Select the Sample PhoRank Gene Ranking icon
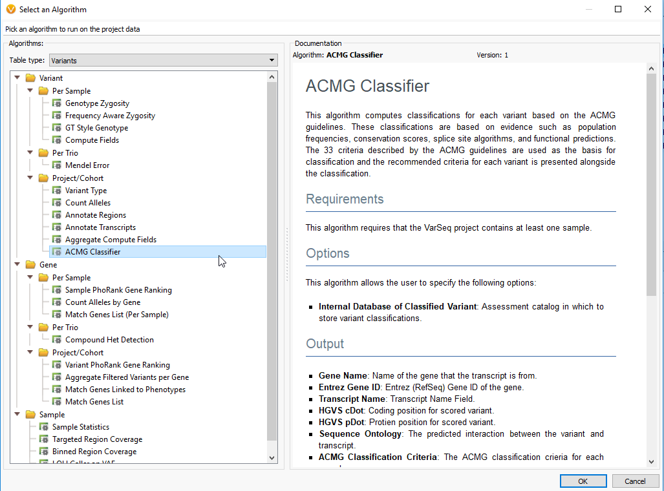 tap(57, 289)
